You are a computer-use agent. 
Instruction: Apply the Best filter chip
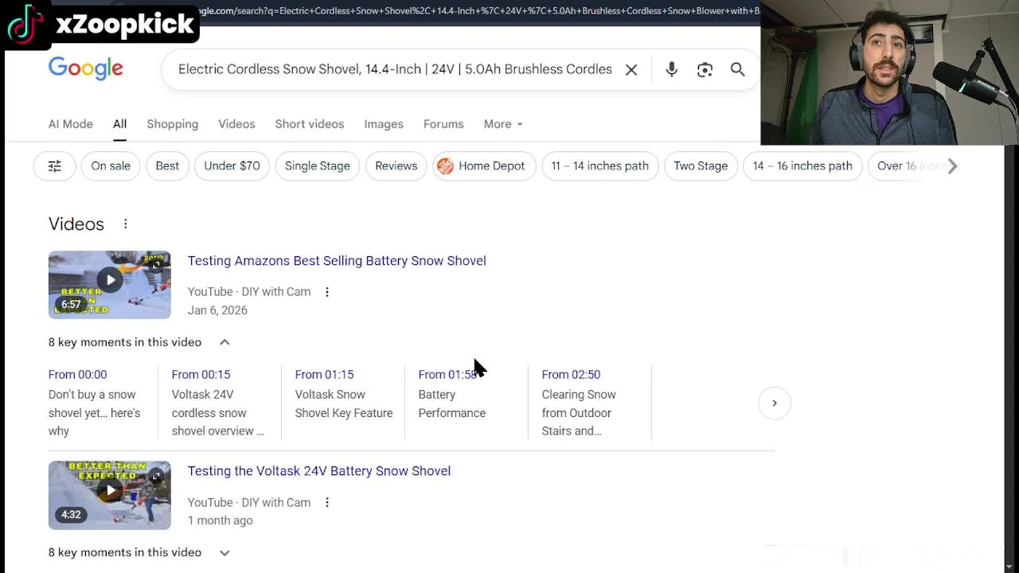(x=167, y=166)
